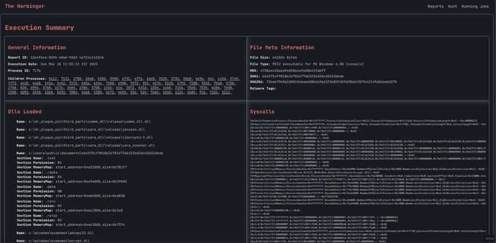This screenshot has height=243, width=496.
Task: Open child process 7132 link
Action: [64, 79]
